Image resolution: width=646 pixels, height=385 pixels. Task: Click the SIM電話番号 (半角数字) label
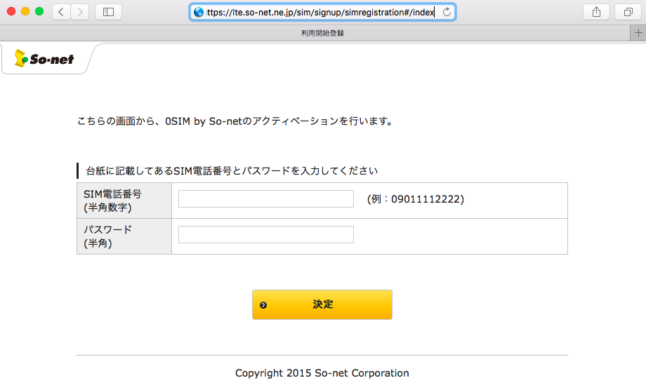pyautogui.click(x=112, y=201)
